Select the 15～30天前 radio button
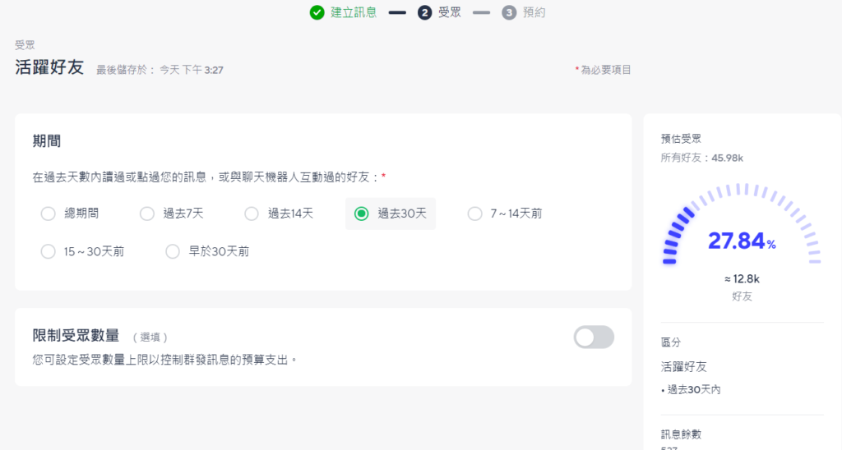This screenshot has width=842, height=450. coord(48,251)
